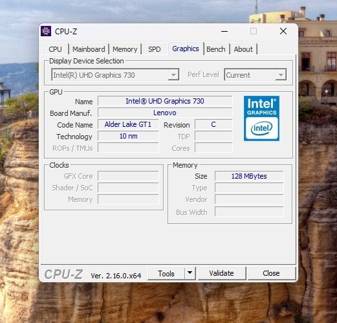The width and height of the screenshot is (337, 323).
Task: Click the Code Name Alder Lake GT1 field
Action: tap(128, 124)
